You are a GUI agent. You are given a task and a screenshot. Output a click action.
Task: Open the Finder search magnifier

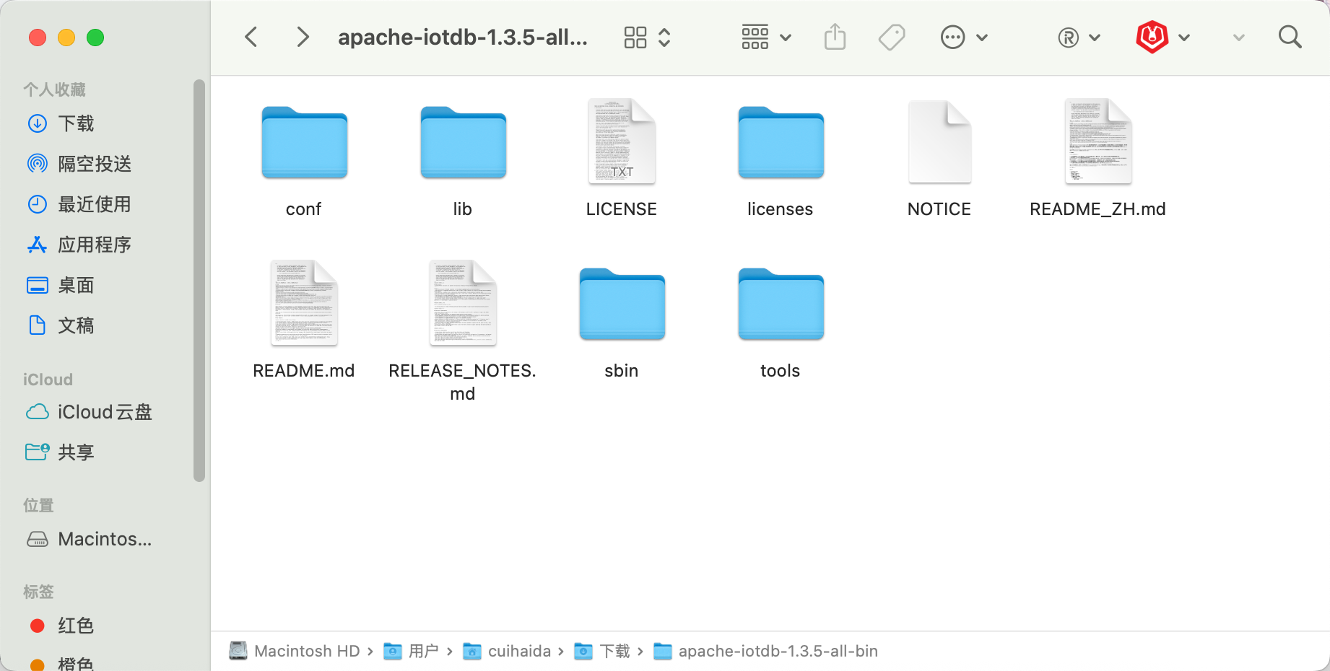(x=1290, y=37)
